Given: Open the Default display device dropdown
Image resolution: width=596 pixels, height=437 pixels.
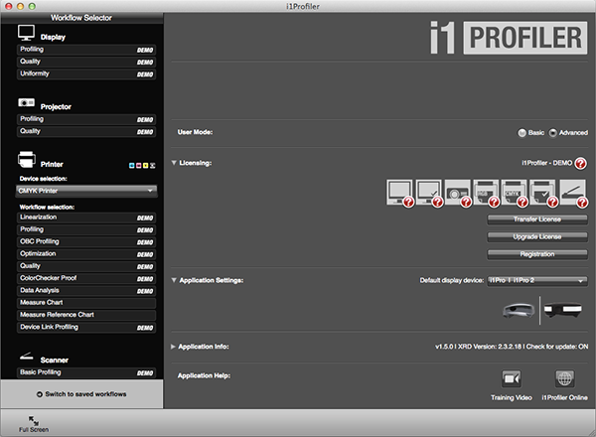Looking at the screenshot, I should click(537, 281).
